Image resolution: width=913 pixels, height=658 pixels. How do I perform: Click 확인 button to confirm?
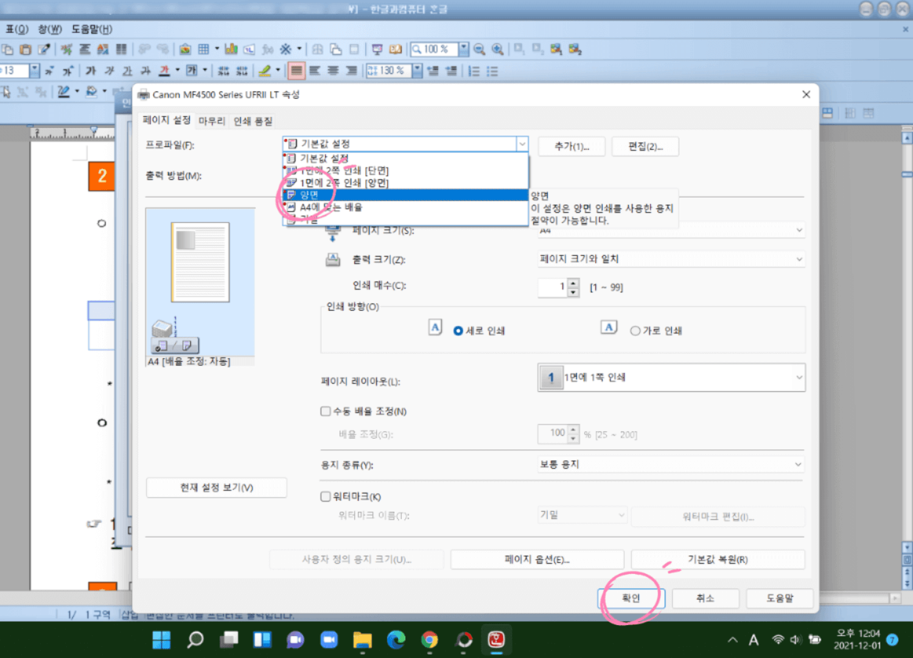point(631,598)
